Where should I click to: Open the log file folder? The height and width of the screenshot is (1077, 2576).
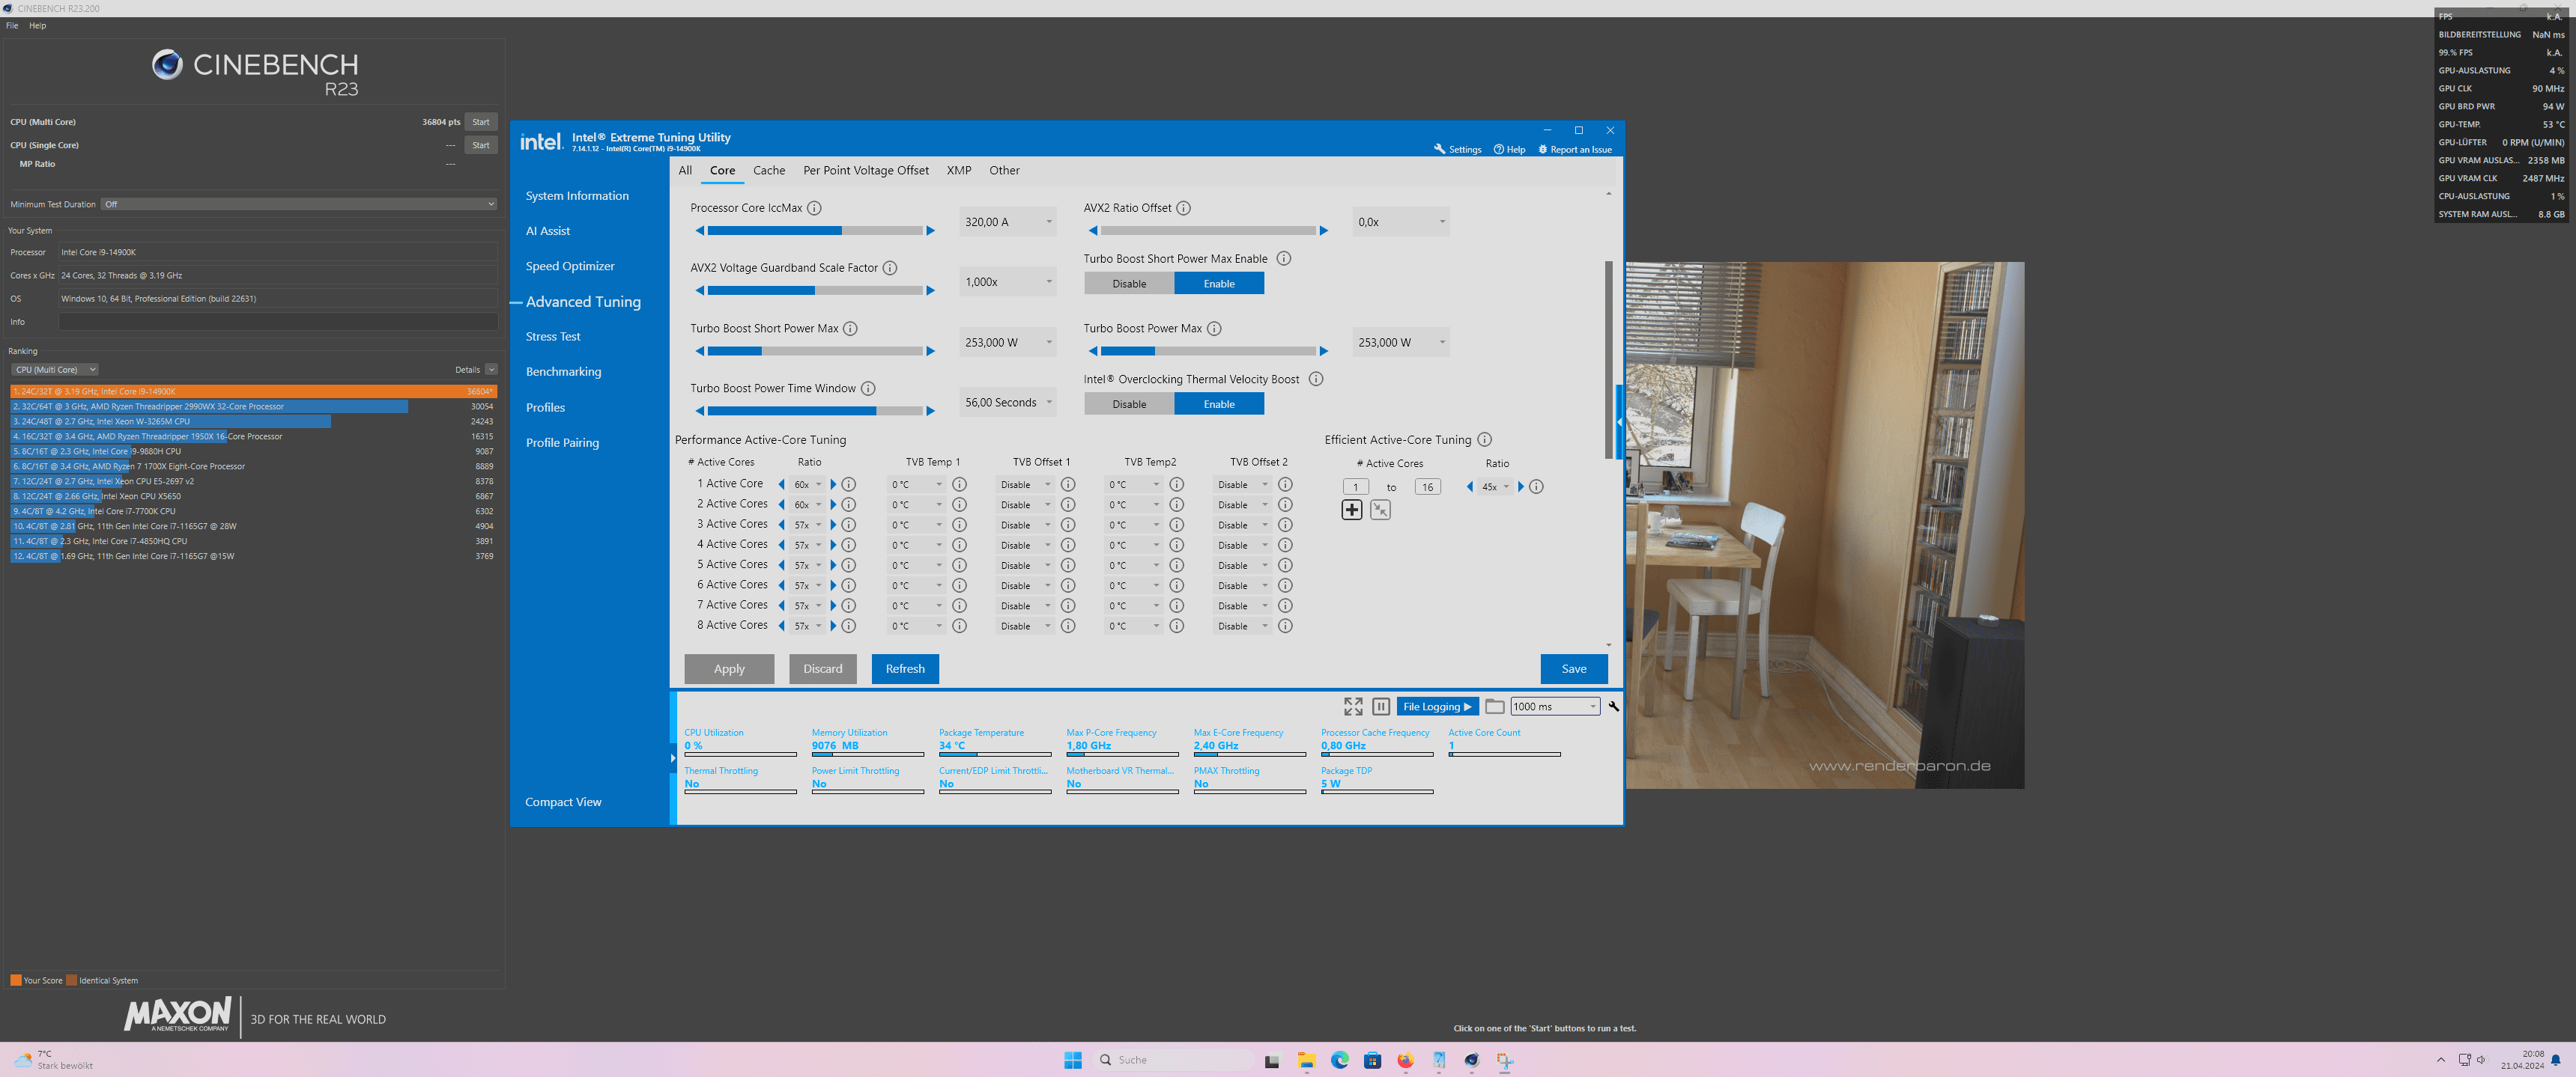[1494, 707]
